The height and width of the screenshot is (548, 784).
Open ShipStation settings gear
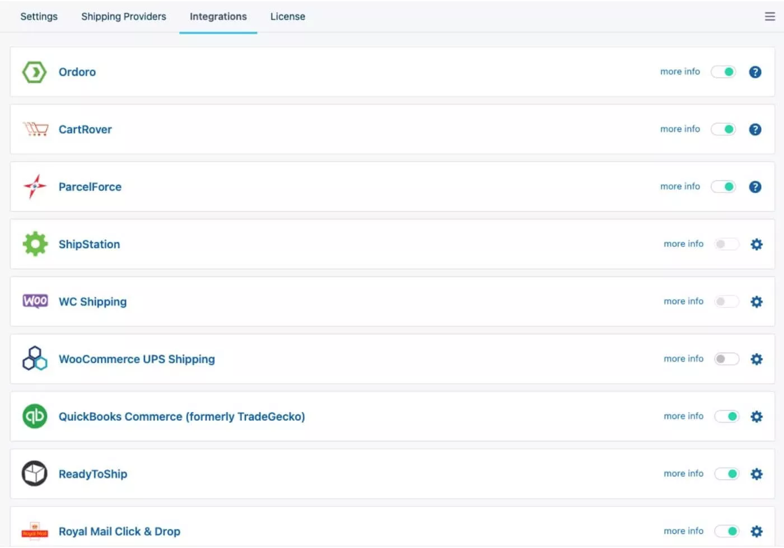757,244
